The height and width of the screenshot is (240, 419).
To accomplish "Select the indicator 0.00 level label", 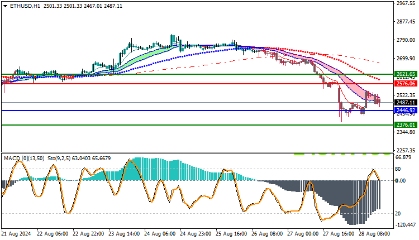I will pos(401,181).
